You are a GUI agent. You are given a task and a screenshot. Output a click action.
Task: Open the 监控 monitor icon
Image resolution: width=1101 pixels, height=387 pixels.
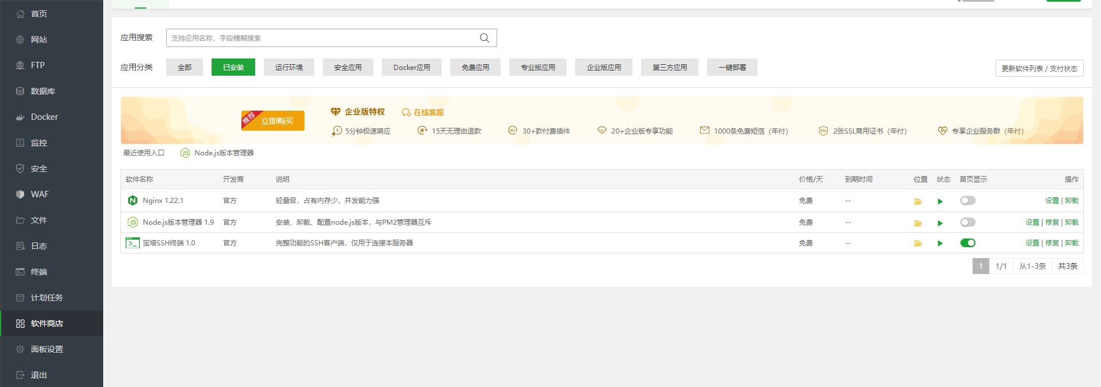[x=20, y=143]
